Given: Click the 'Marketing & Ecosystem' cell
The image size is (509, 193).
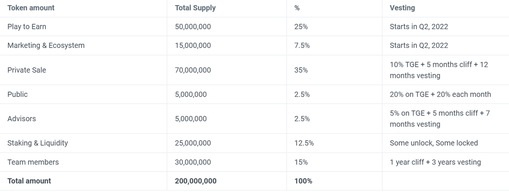Looking at the screenshot, I should pyautogui.click(x=46, y=45).
